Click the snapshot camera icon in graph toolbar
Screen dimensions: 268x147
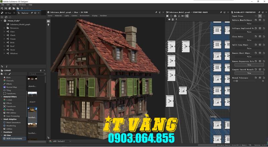[175, 16]
